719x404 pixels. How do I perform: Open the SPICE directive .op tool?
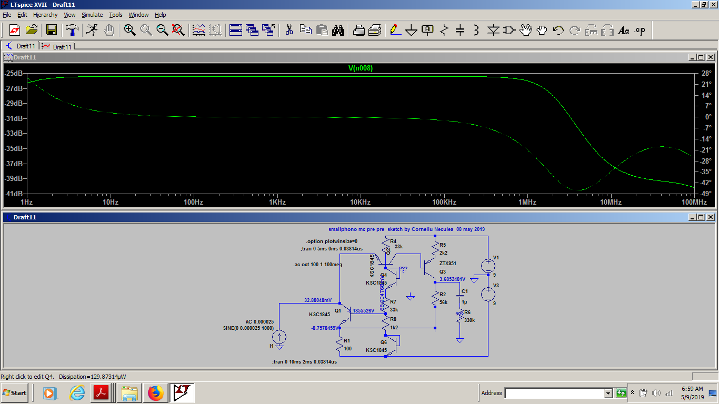click(640, 30)
